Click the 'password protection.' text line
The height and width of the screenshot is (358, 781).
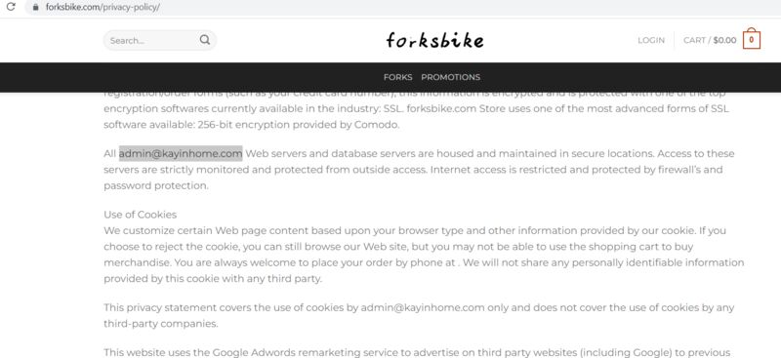(156, 185)
